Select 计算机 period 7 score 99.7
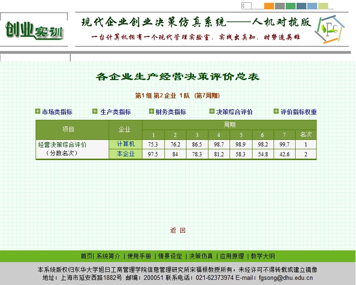Screen dimensions: 356x285 [284, 144]
